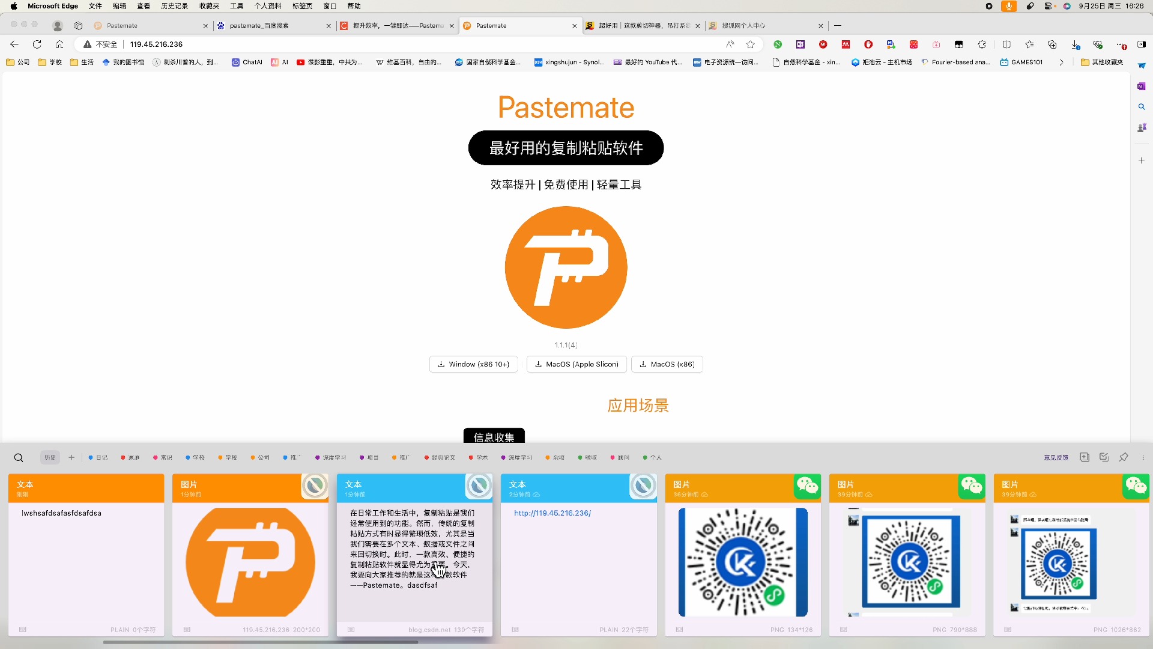Select the 公司 tag in Pastemate panel
The image size is (1153, 649).
click(x=260, y=457)
